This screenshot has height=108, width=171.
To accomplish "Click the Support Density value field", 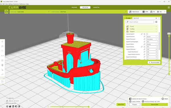I will 152,47.
